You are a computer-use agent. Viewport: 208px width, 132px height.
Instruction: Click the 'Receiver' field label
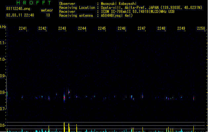(67, 12)
